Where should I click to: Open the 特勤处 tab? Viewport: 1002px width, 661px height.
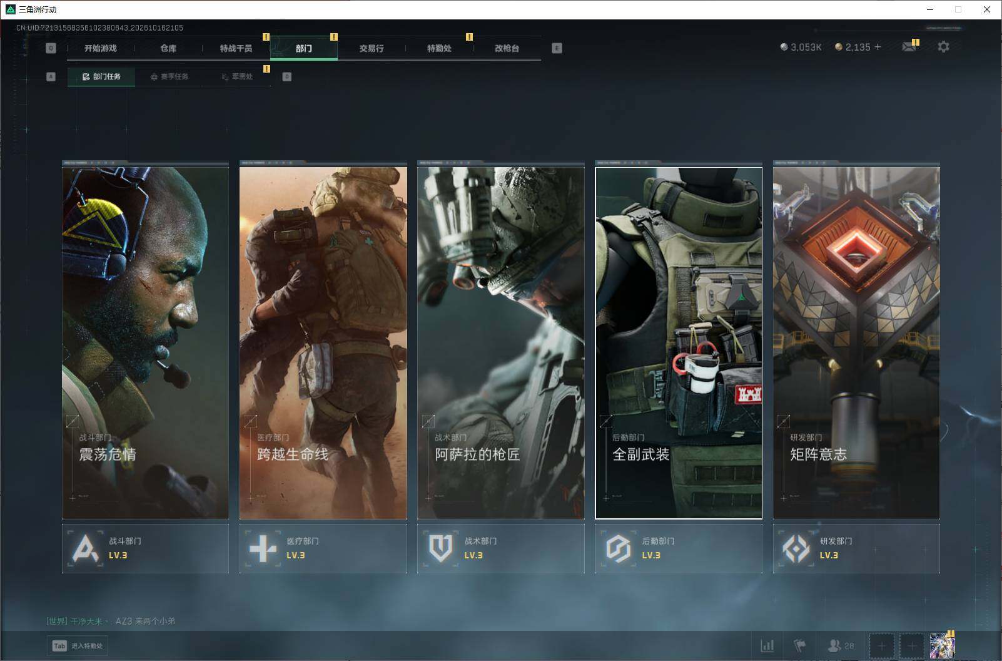coord(439,48)
